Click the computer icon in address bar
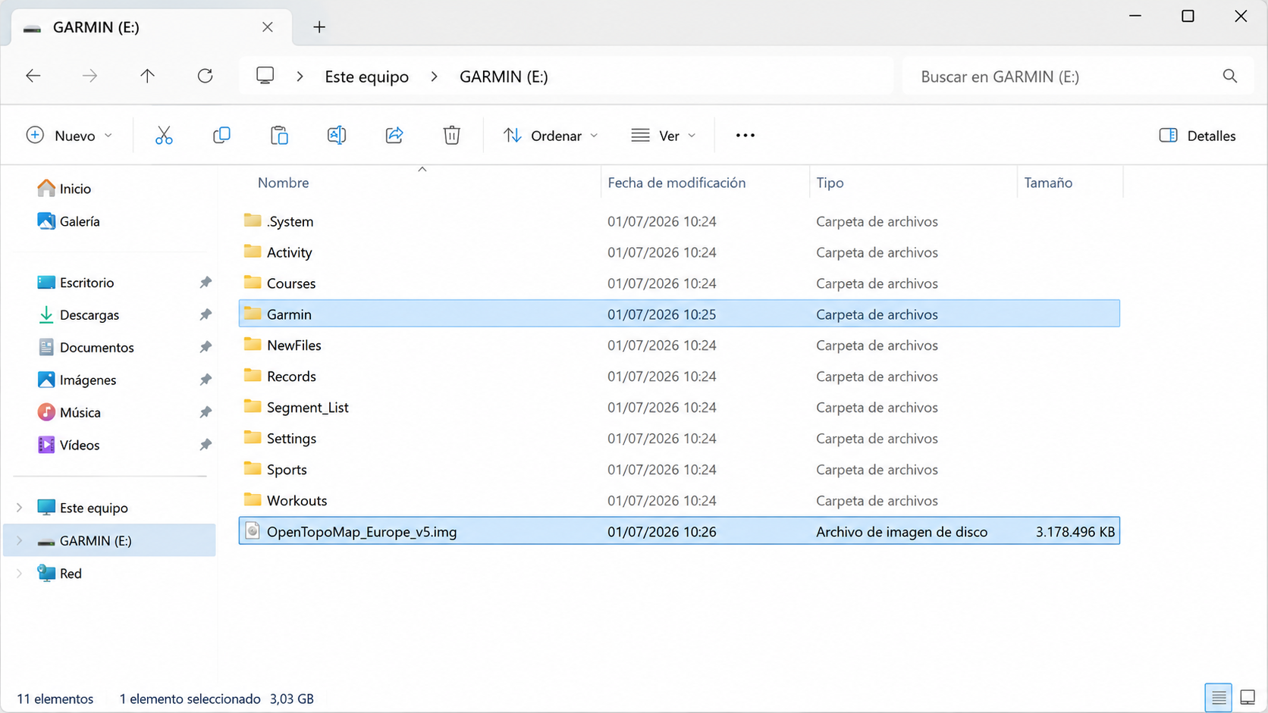 click(265, 76)
